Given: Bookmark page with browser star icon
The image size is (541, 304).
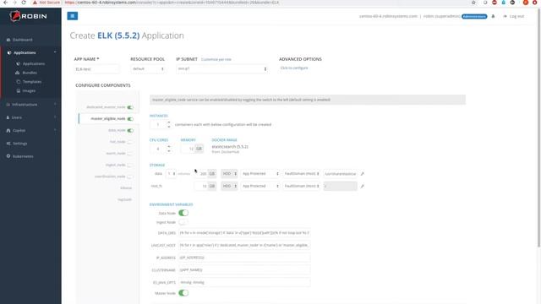Looking at the screenshot, I should pyautogui.click(x=473, y=3).
